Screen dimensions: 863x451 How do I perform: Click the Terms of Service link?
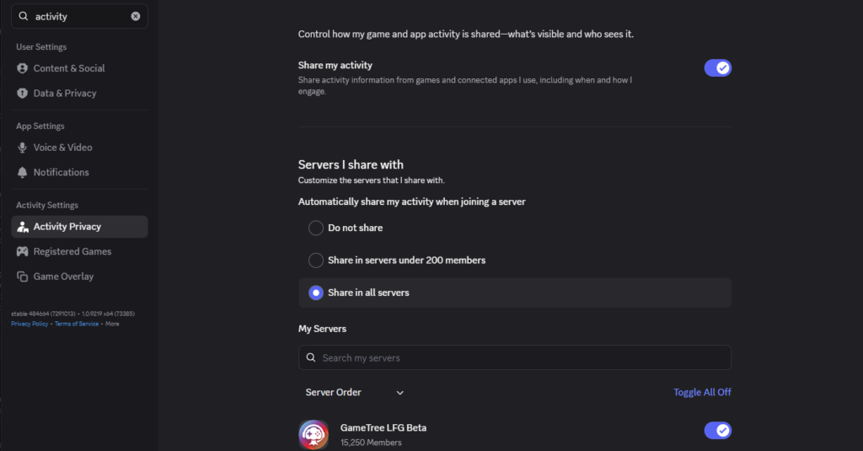(77, 324)
